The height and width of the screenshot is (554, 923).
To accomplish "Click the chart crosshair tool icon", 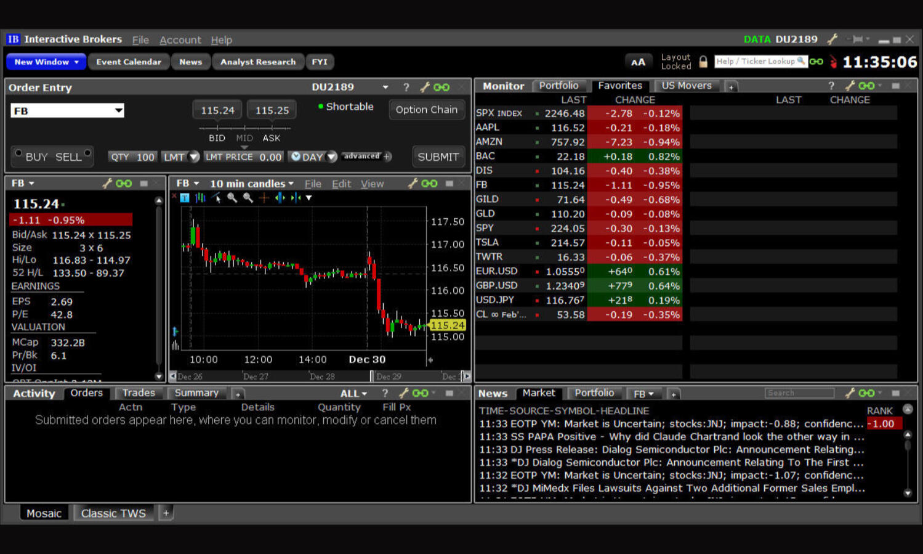I will 264,198.
